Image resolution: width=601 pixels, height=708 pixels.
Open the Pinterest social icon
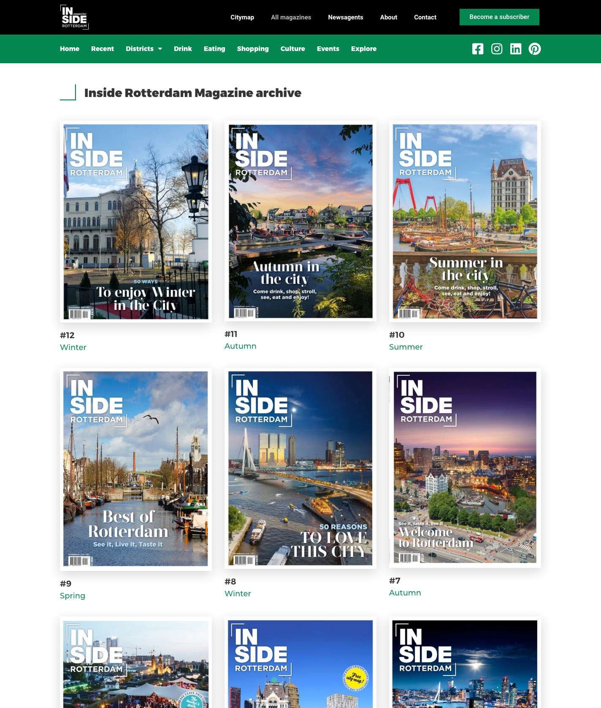534,49
